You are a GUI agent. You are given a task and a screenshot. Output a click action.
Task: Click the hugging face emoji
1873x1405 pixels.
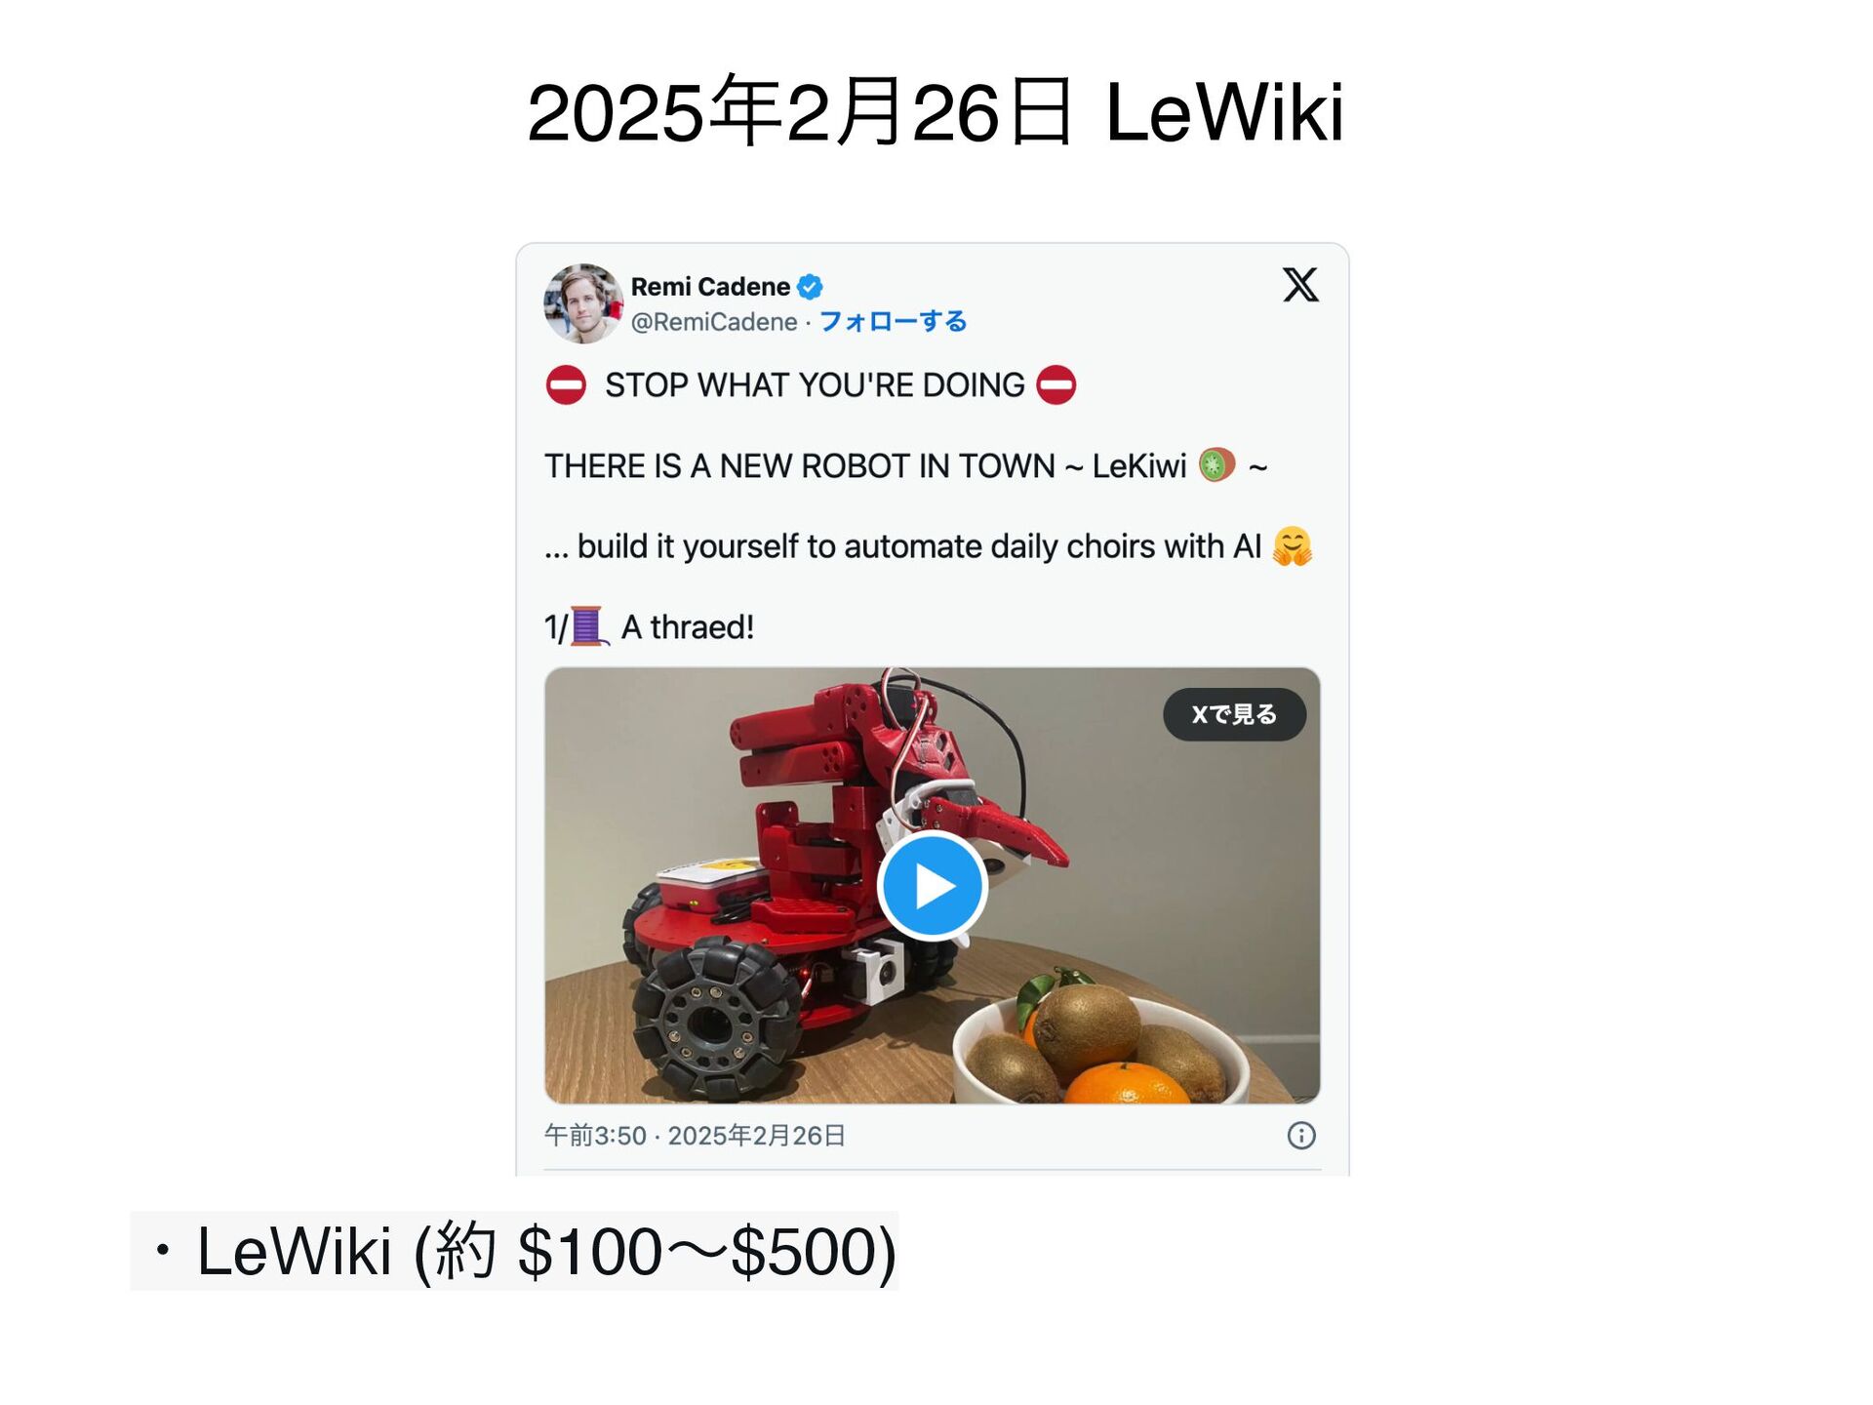(1293, 546)
